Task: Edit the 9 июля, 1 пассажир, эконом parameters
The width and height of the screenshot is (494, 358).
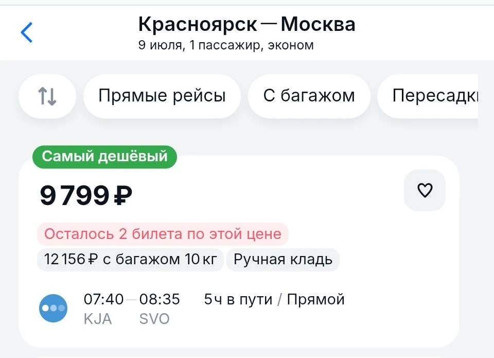Action: 226,45
